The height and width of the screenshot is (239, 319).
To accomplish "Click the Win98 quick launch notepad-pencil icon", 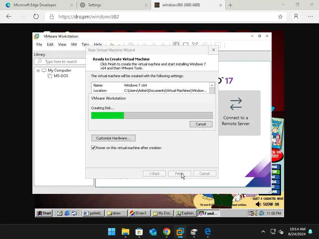I will 60,213.
